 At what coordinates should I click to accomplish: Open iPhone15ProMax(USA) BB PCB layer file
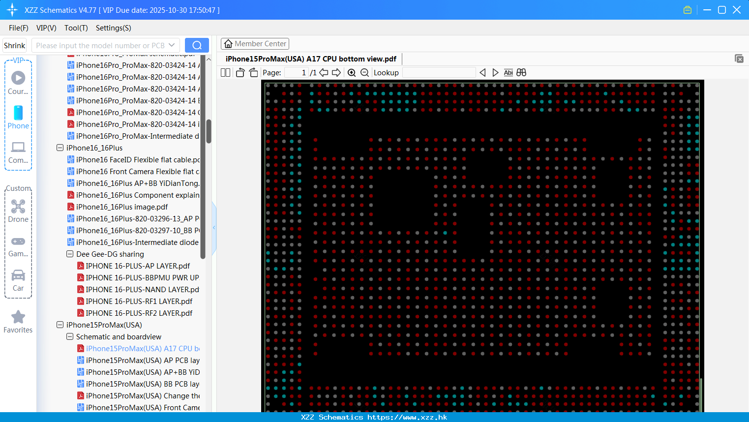click(138, 384)
